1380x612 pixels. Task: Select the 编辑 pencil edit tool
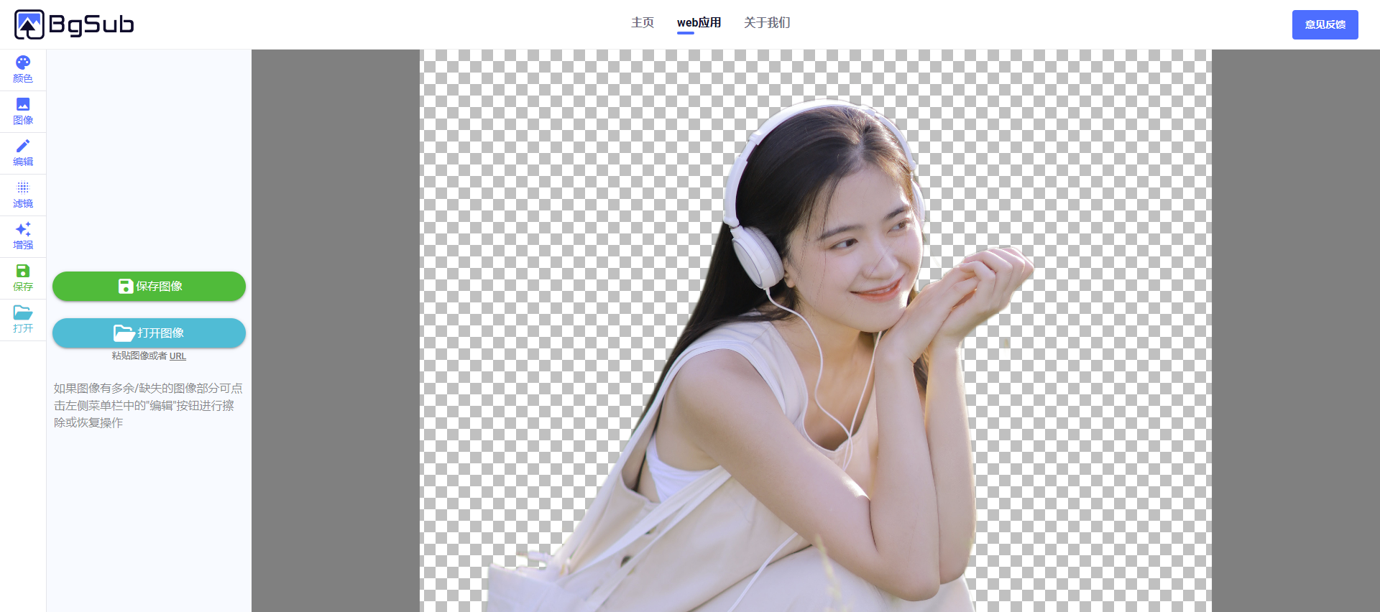click(x=23, y=154)
